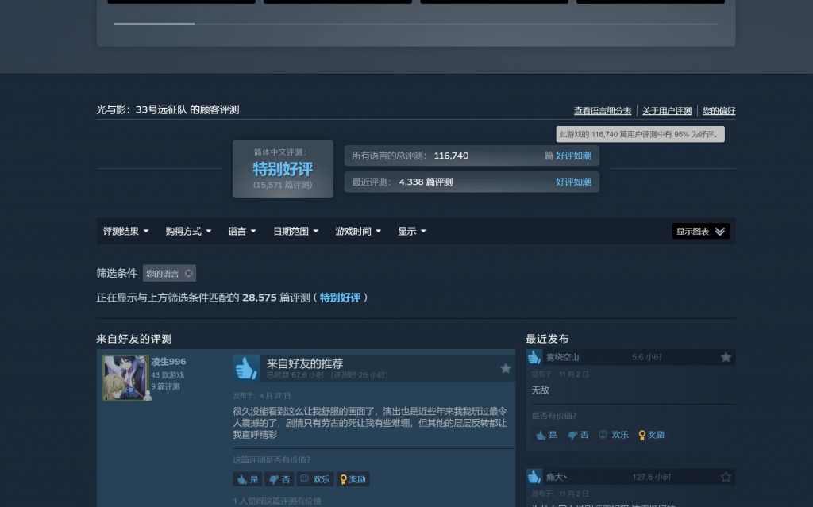Expand the 显示图表 chevron to show the graph
This screenshot has height=507, width=813.
pyautogui.click(x=720, y=231)
